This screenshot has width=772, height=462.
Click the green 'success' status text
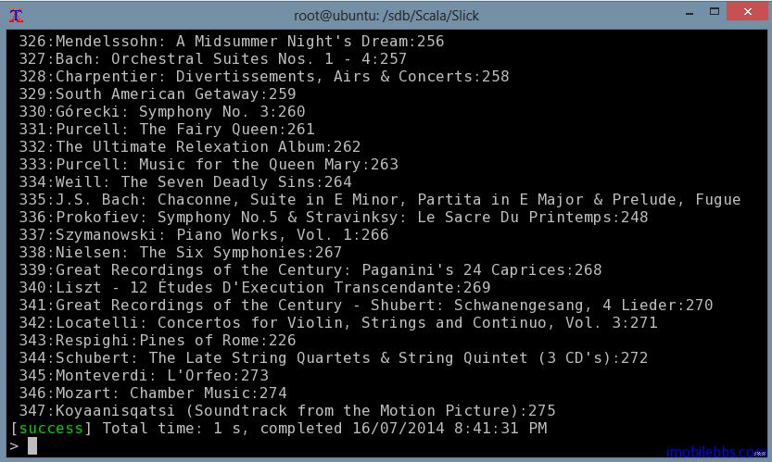tap(51, 429)
